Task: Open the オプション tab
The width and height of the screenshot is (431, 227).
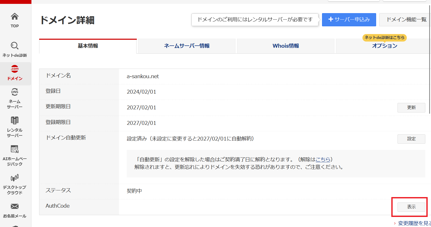Action: click(384, 46)
